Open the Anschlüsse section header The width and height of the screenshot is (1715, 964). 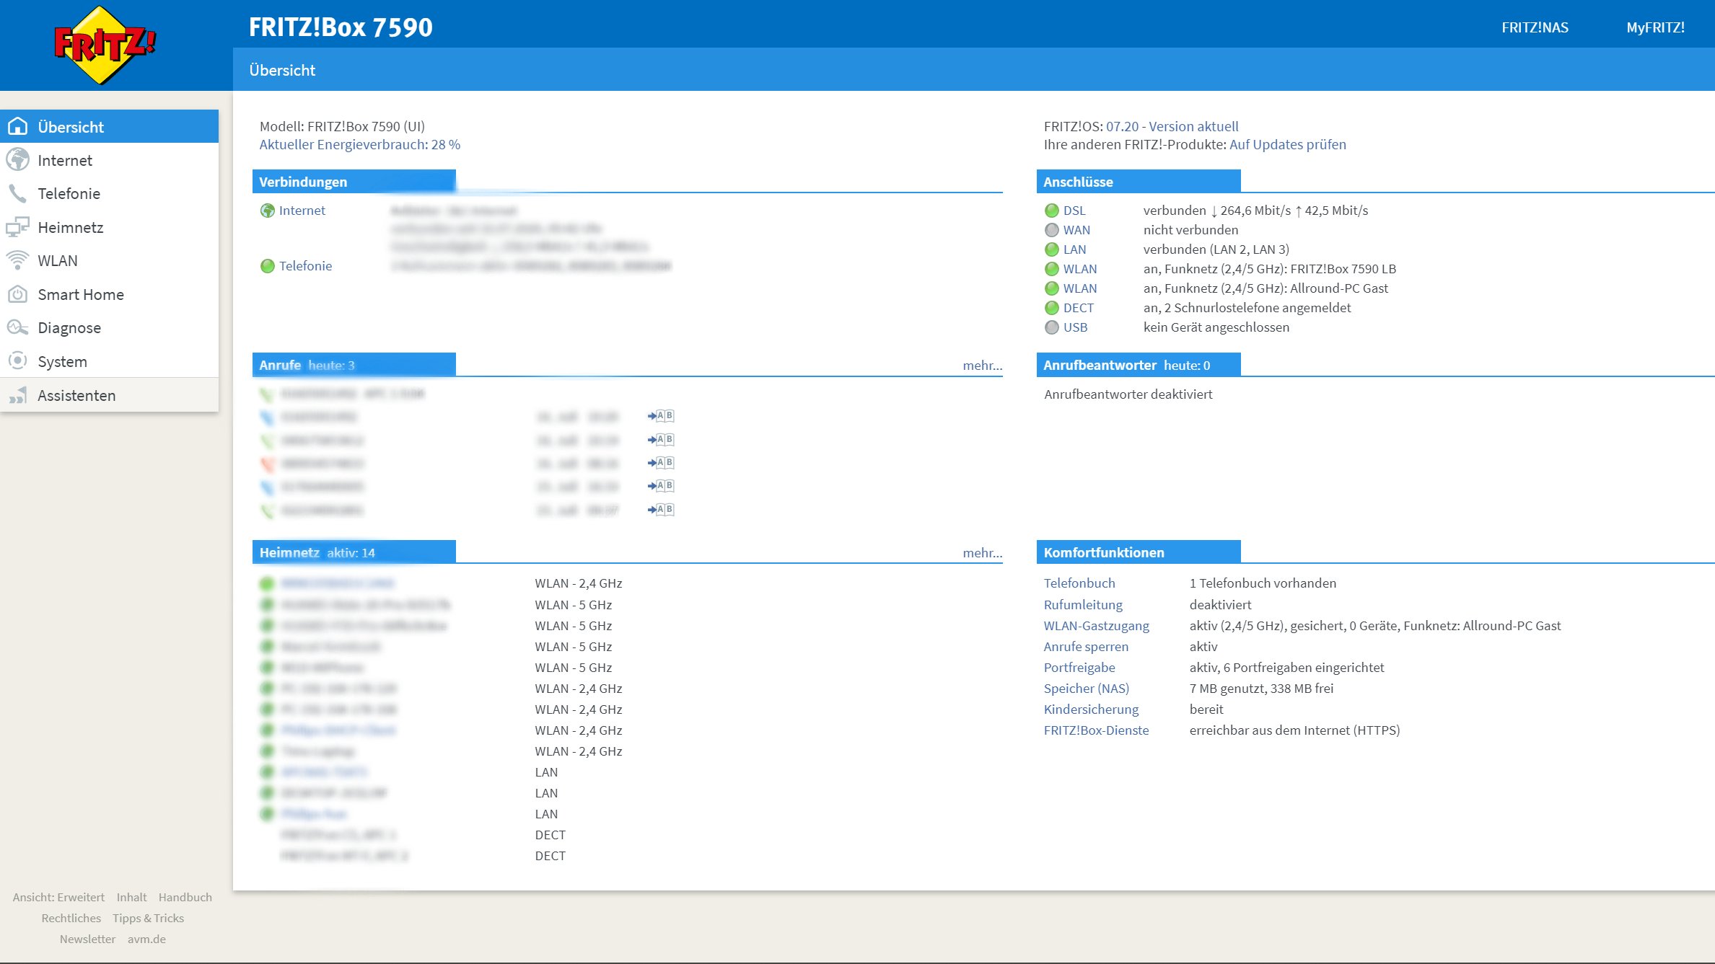[1139, 182]
